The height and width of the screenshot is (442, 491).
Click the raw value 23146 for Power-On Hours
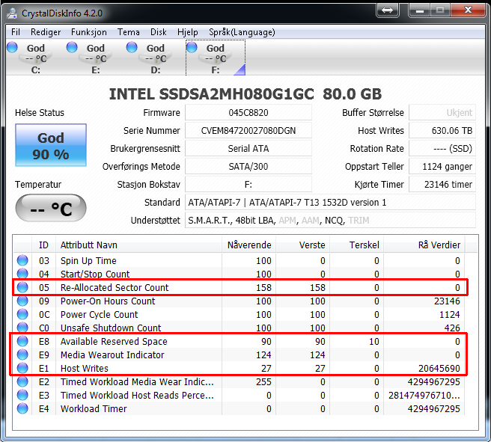(x=447, y=301)
